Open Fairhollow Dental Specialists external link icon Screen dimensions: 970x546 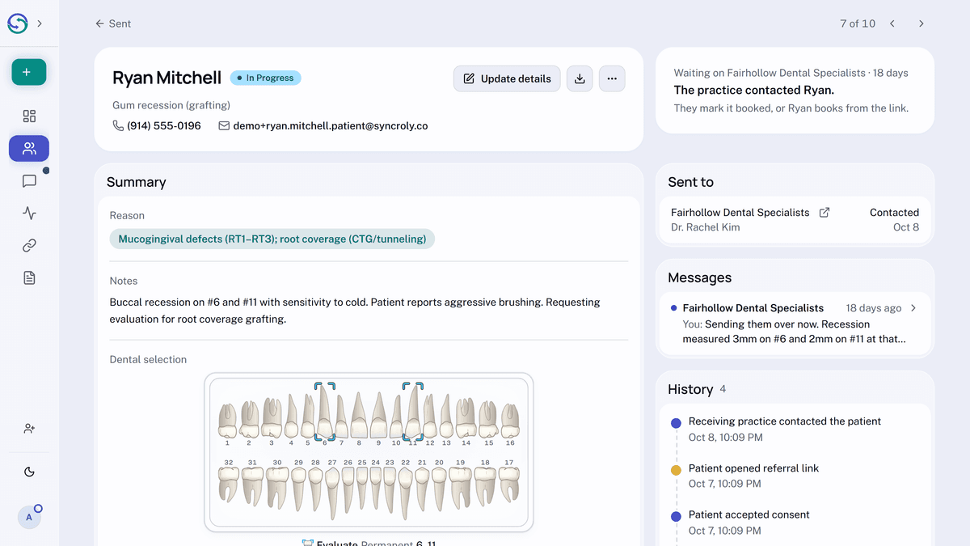click(x=824, y=213)
